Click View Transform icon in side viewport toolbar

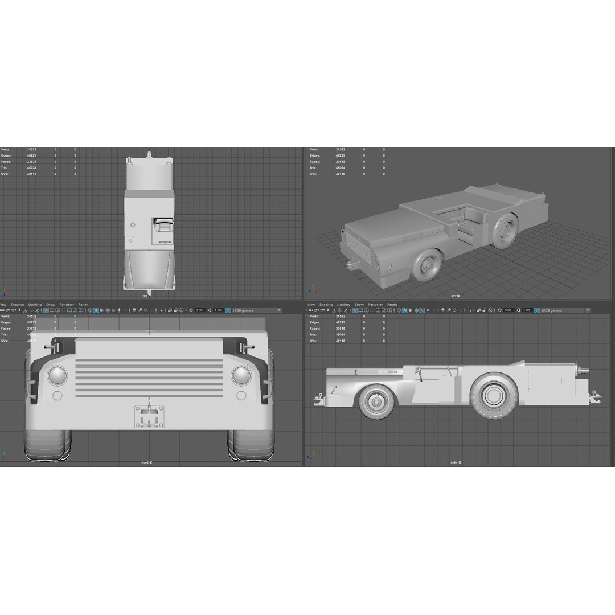tap(537, 310)
